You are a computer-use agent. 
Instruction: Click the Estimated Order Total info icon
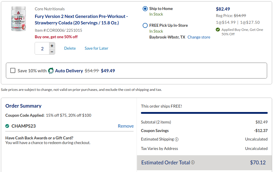click(193, 162)
